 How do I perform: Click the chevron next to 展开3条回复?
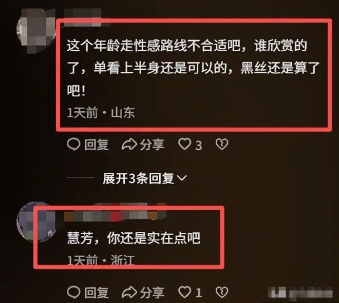click(x=182, y=178)
